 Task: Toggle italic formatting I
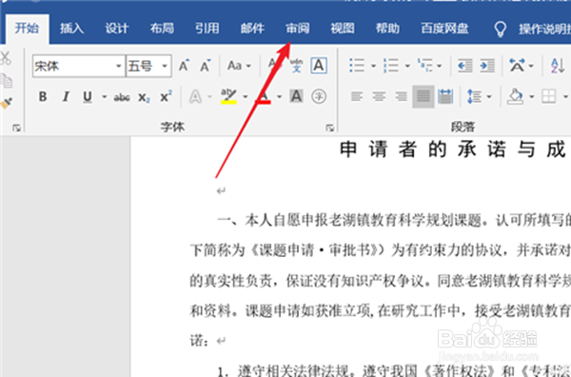pyautogui.click(x=66, y=97)
